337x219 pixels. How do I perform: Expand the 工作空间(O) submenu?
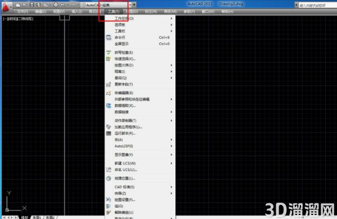pos(140,19)
